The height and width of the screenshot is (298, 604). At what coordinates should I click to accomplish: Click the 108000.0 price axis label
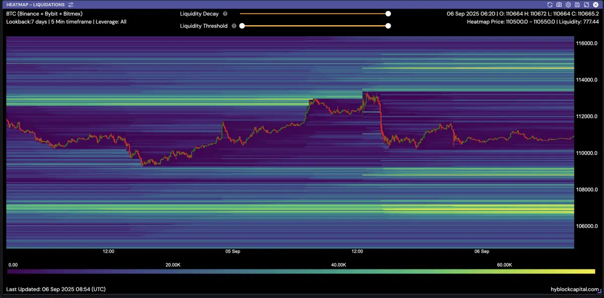click(x=586, y=190)
